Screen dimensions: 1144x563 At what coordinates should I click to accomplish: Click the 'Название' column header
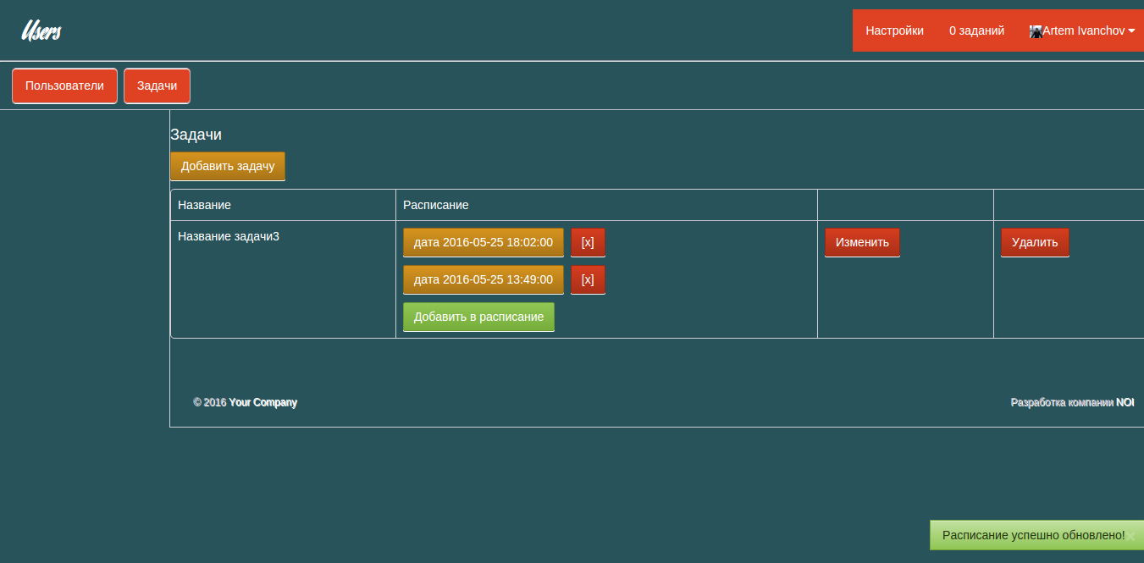[204, 205]
